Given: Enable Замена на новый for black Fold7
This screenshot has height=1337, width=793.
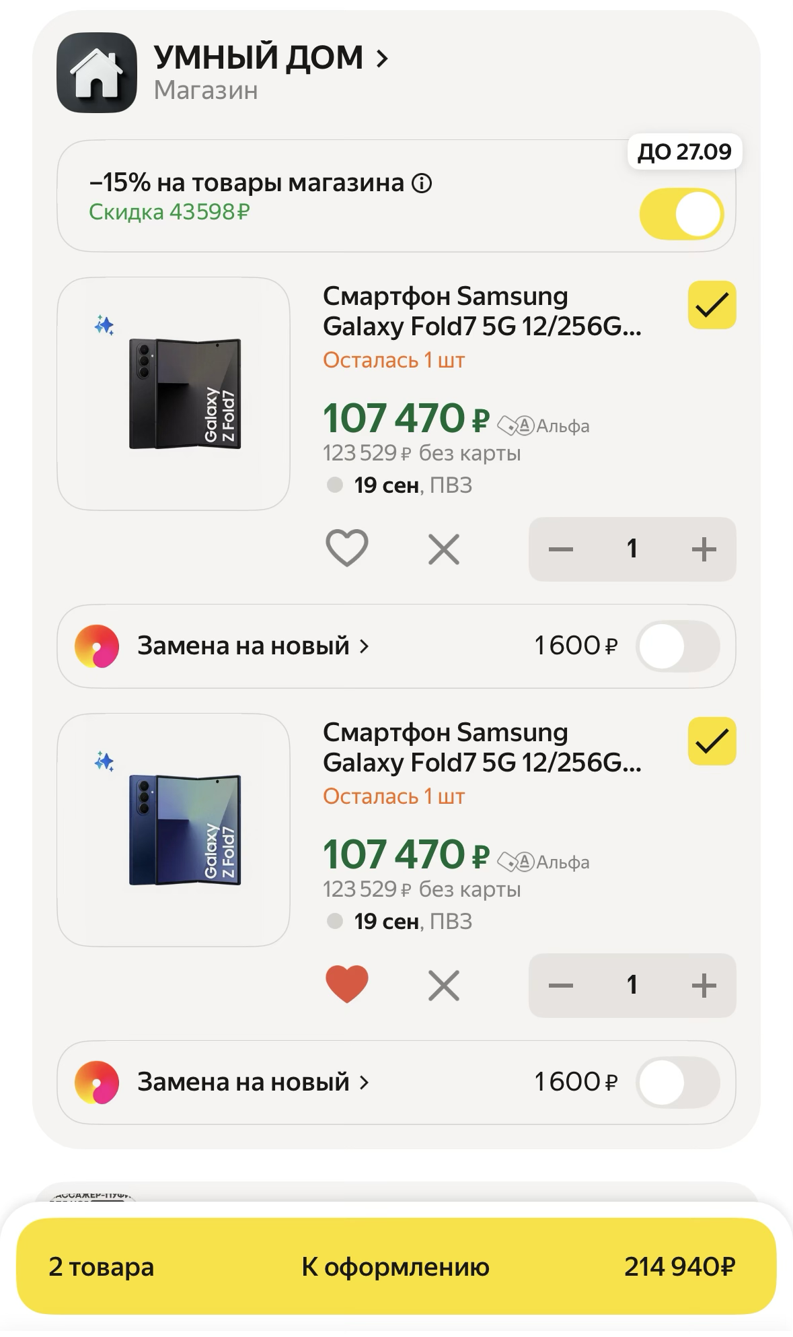Looking at the screenshot, I should (x=677, y=646).
